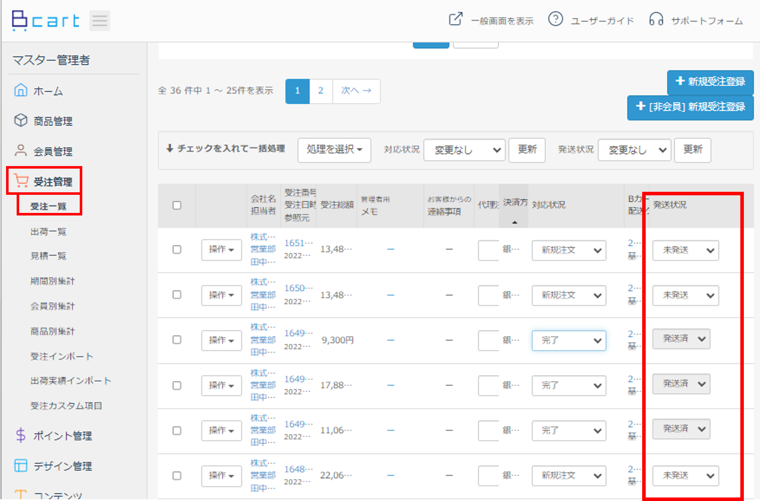Check the box for the 17,88… order
Viewport: 760px width, 501px height.
pyautogui.click(x=177, y=386)
